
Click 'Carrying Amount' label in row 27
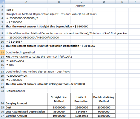16,116
